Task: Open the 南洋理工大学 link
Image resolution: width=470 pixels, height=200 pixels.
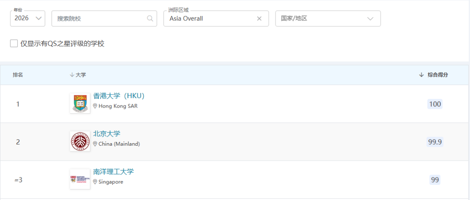Action: pyautogui.click(x=114, y=171)
